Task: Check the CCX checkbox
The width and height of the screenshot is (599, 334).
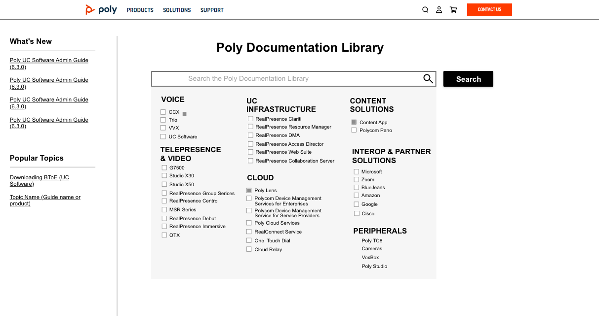Action: (163, 112)
